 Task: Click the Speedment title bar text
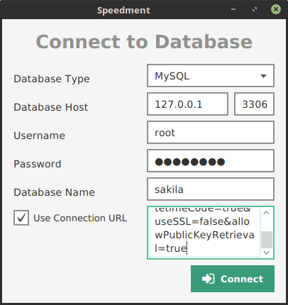123,10
